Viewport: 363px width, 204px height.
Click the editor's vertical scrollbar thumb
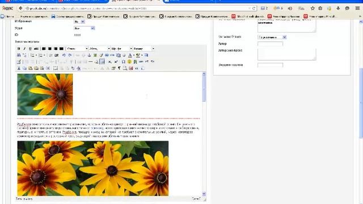pos(204,89)
